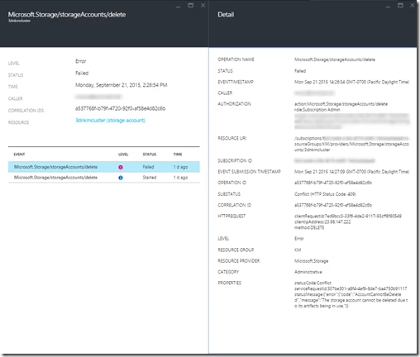The width and height of the screenshot is (420, 357).
Task: Open the 3dnkmcluster (storage account) resource link
Action: tap(110, 121)
